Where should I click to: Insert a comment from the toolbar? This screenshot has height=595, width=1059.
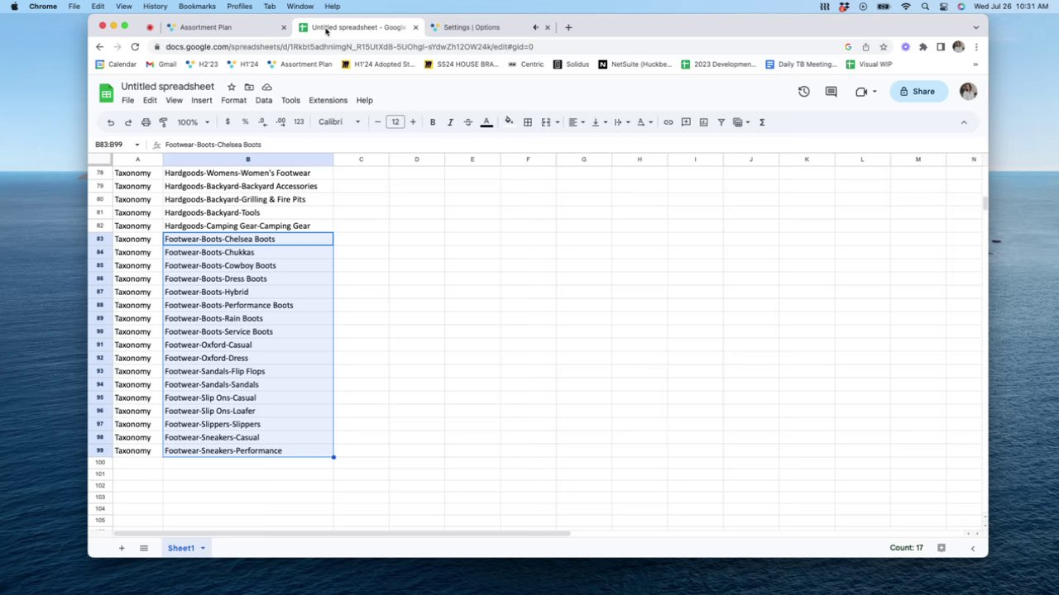(x=686, y=122)
